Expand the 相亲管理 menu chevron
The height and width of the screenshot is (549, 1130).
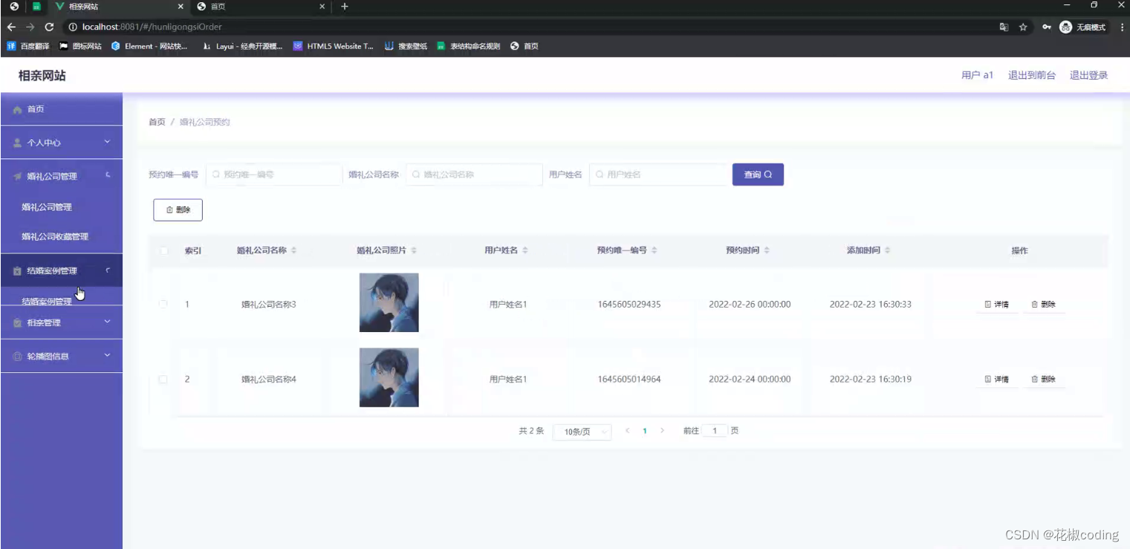click(108, 322)
